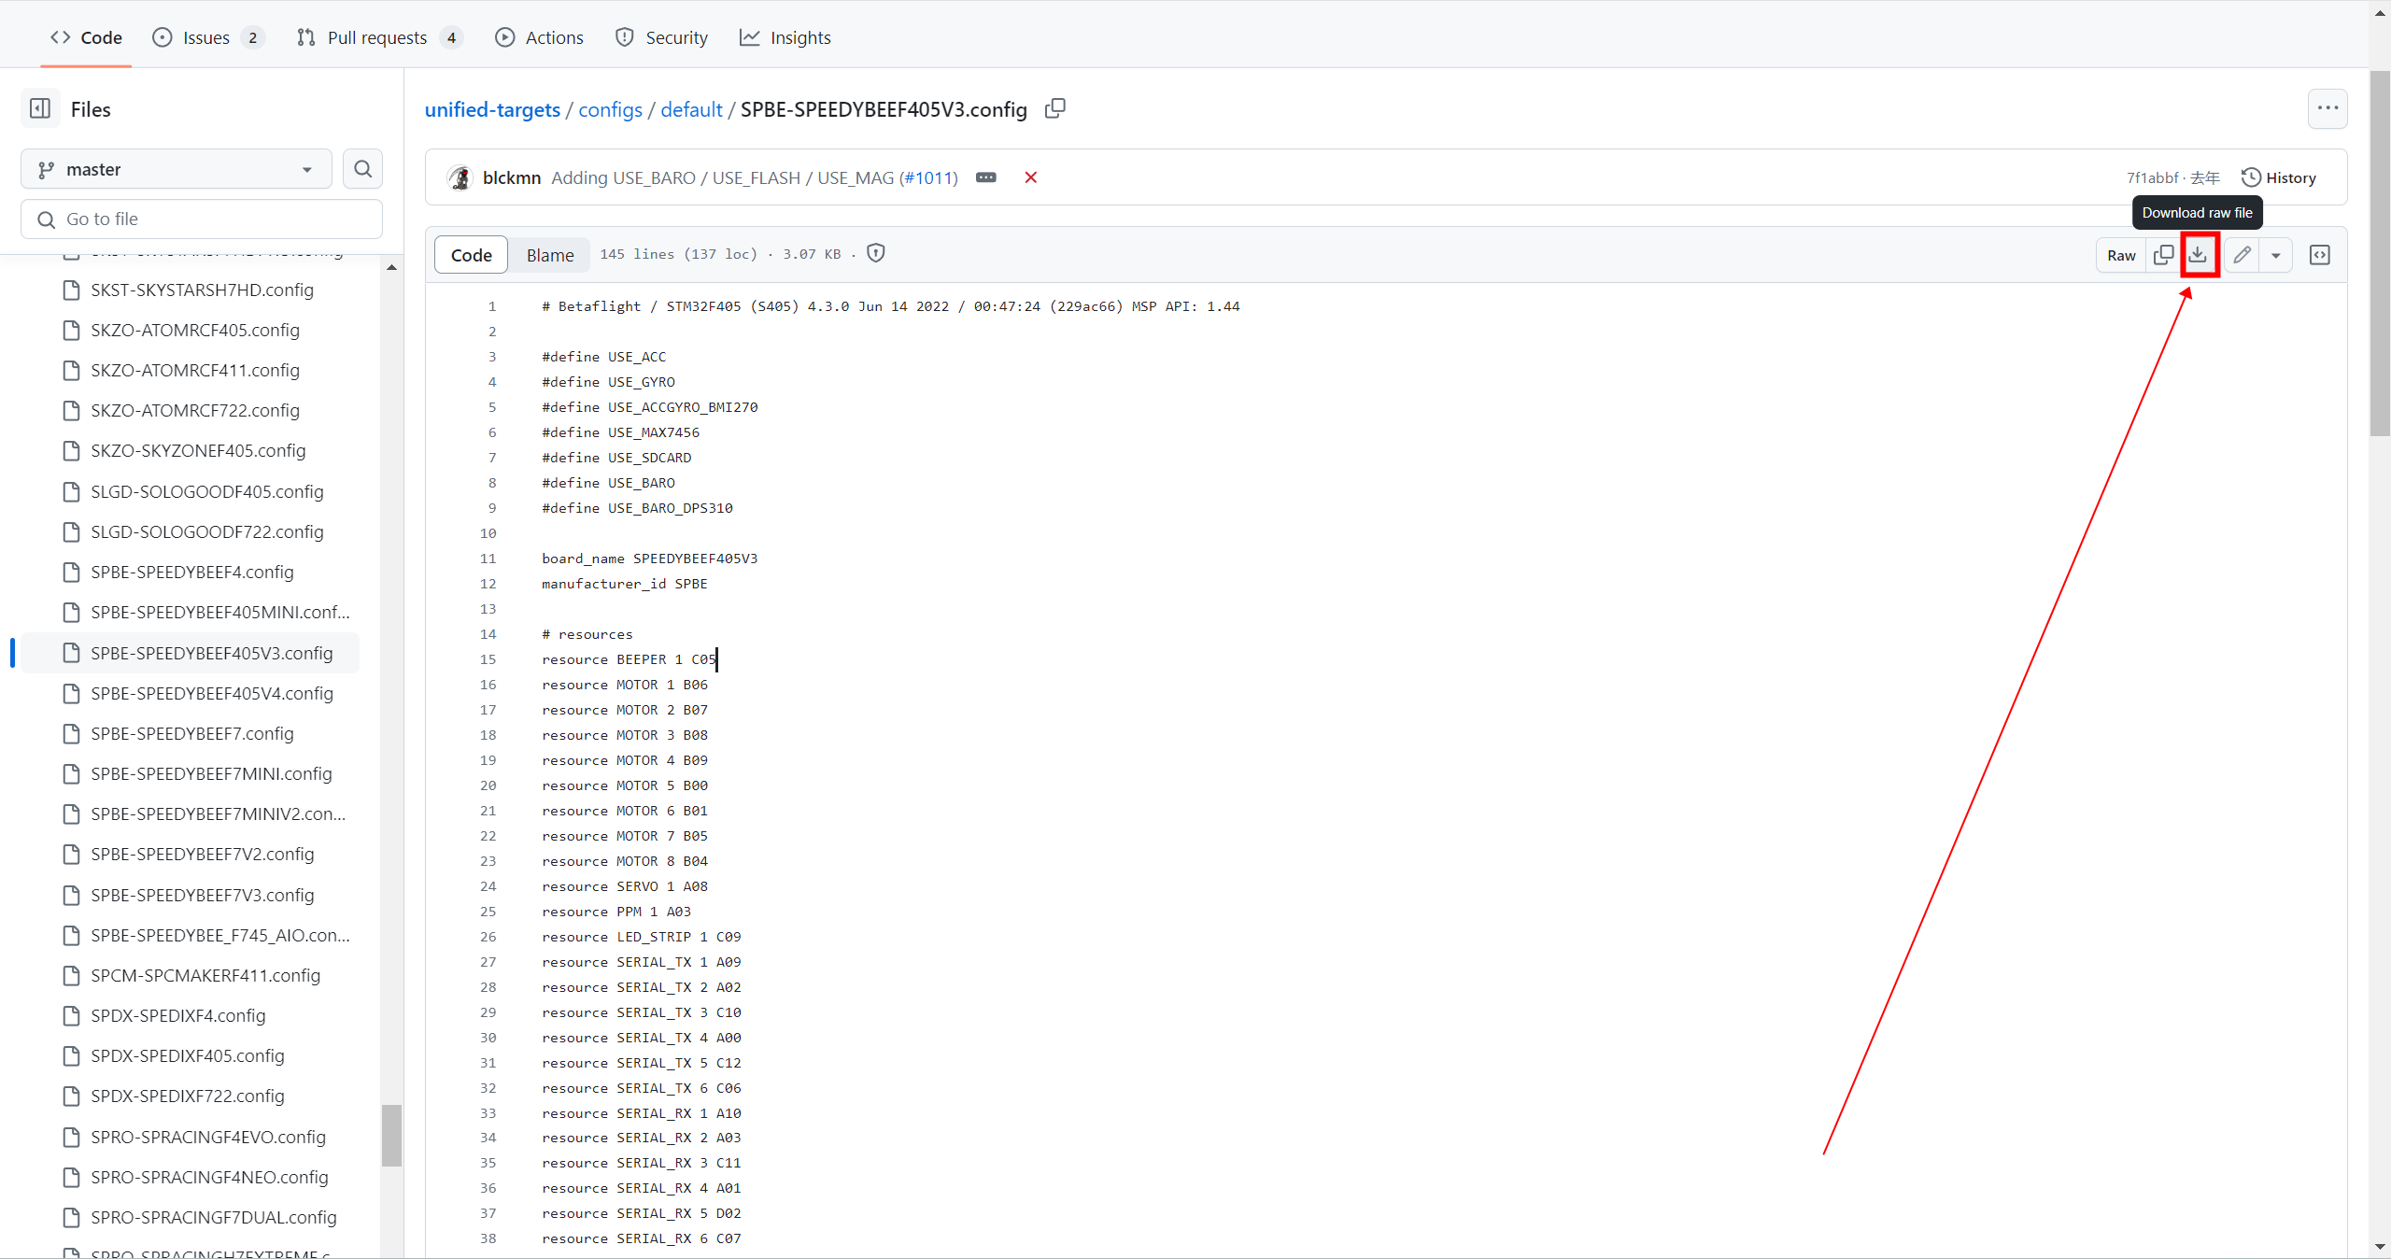Open SPBE-SPEEDYBEEF4.config file

pyautogui.click(x=192, y=572)
